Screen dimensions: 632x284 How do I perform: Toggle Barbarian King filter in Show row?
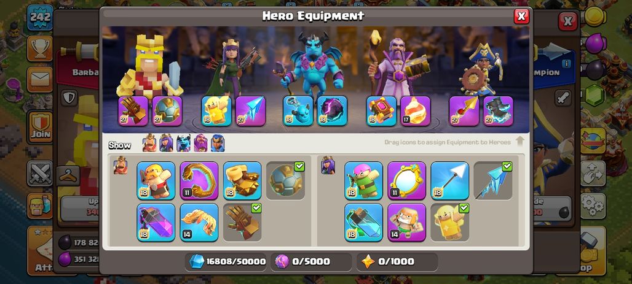pos(149,143)
